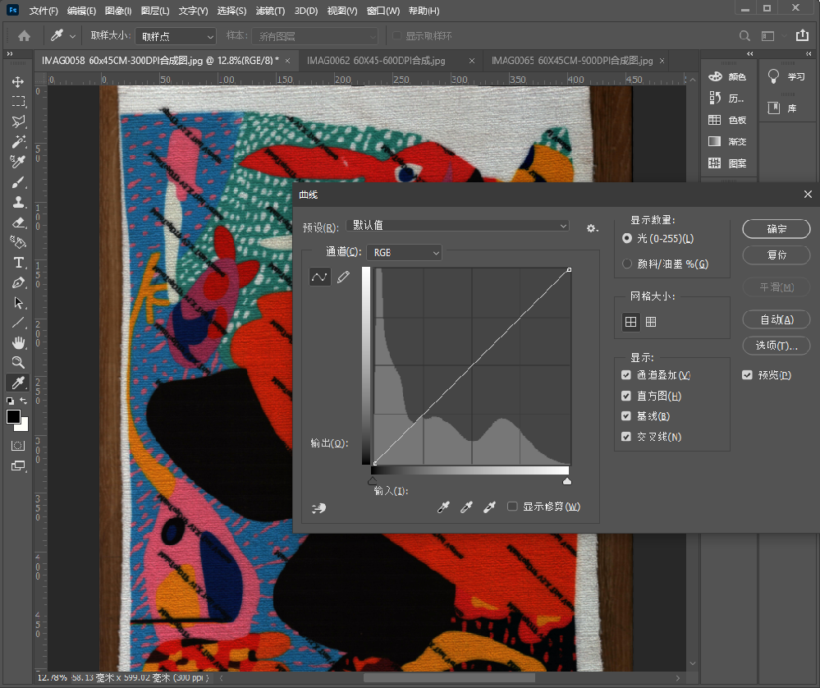
Task: Select the Move tool in toolbar
Action: (18, 82)
